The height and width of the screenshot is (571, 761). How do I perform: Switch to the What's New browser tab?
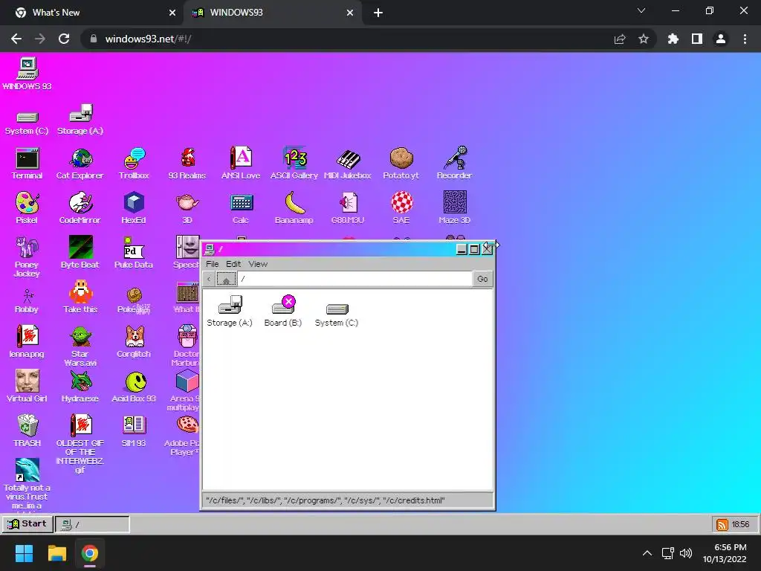[x=92, y=13]
